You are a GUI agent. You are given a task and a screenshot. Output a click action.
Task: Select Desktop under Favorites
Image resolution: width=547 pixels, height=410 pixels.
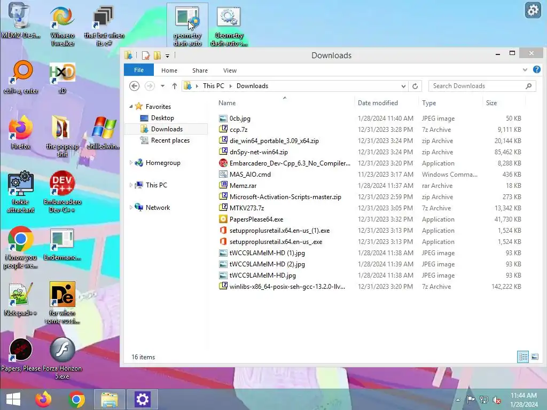coord(162,118)
